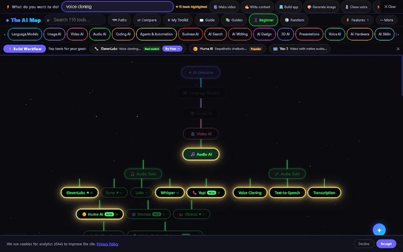Open the Privacy Policy link
This screenshot has width=403, height=252.
(107, 244)
